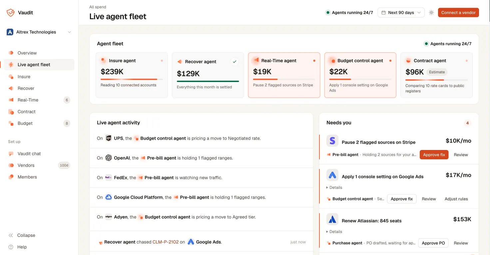
Task: Click Review on the Stripe item
Action: pyautogui.click(x=461, y=155)
